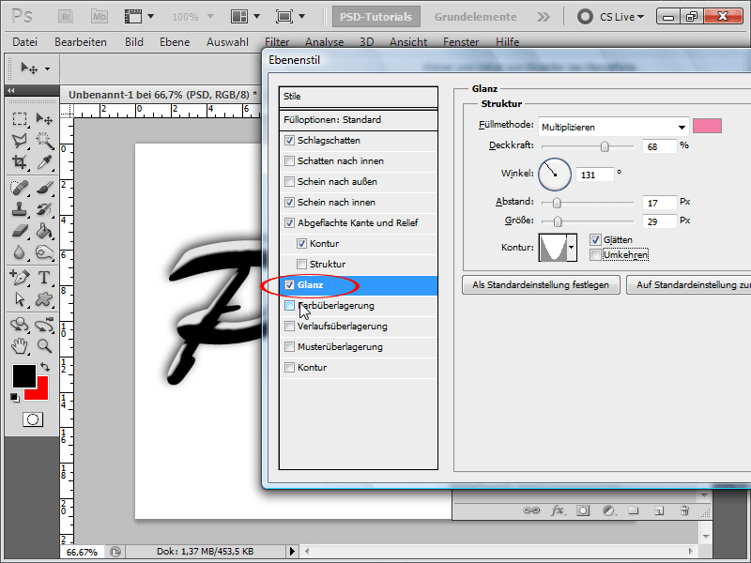Select the Path Selection tool

pos(19,299)
